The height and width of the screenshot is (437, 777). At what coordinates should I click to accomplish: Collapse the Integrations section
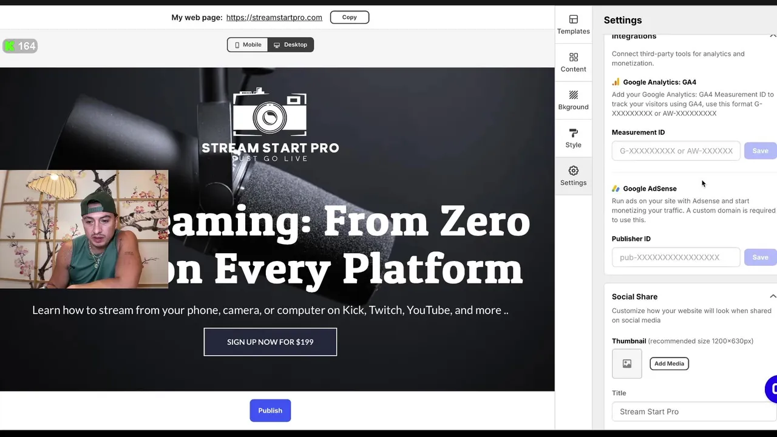[x=773, y=36]
